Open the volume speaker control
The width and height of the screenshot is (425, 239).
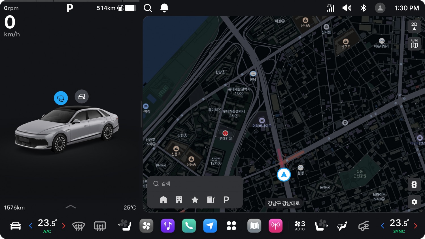click(x=347, y=8)
